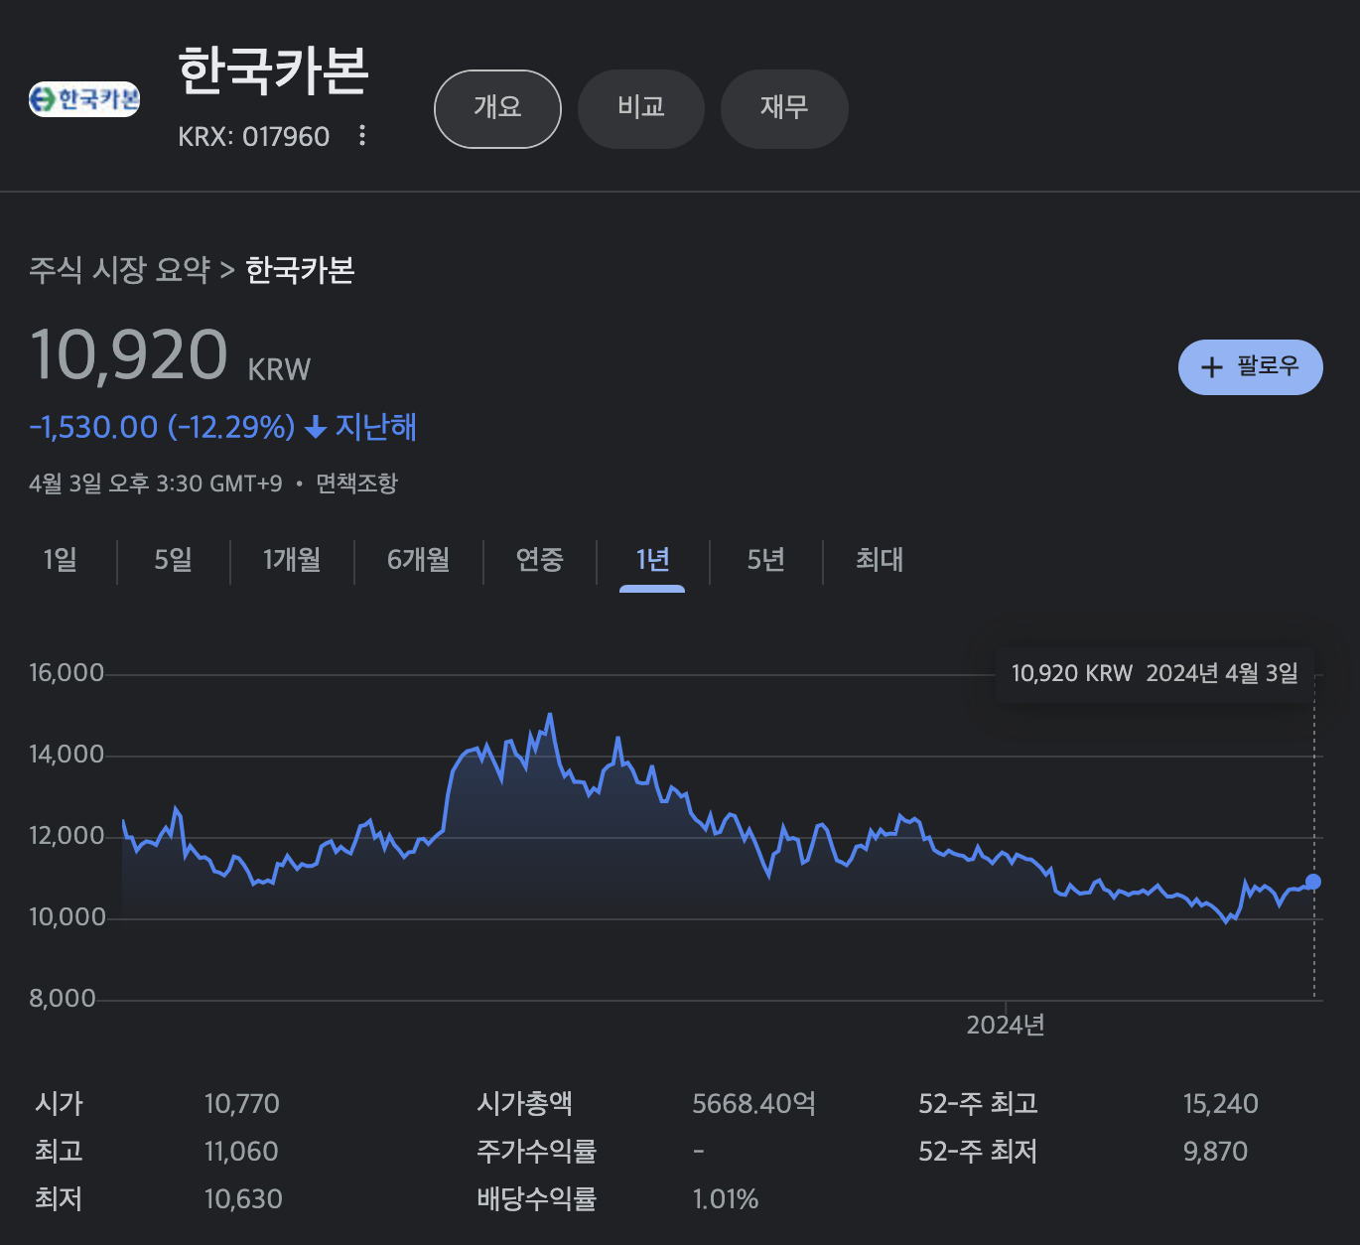Click the 시가총액 value 5668.40억
This screenshot has width=1360, height=1245.
754,1104
